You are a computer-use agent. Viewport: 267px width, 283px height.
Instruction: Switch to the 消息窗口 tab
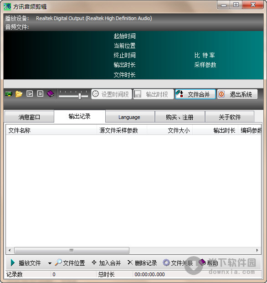click(x=30, y=117)
